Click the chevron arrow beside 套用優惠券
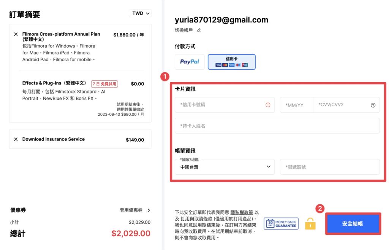Viewport: 389px width, 250px height. [x=149, y=210]
